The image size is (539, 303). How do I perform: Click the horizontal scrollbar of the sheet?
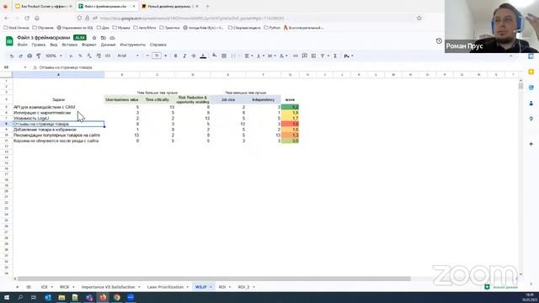pyautogui.click(x=214, y=279)
